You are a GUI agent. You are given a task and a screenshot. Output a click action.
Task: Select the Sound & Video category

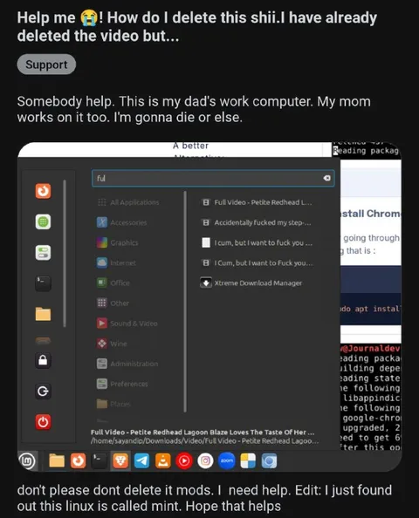(x=127, y=324)
